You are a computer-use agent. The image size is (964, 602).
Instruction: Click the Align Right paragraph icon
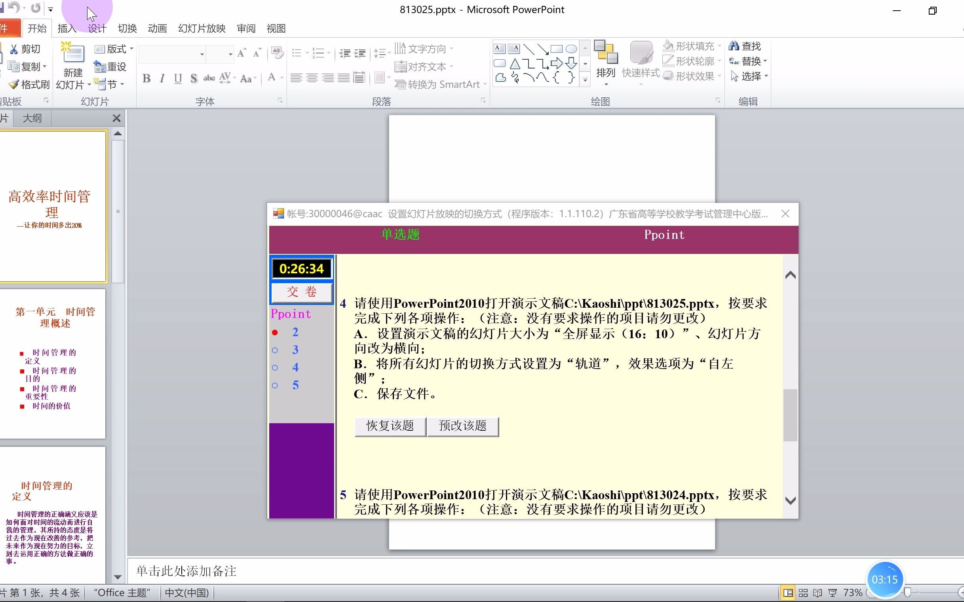click(x=327, y=78)
